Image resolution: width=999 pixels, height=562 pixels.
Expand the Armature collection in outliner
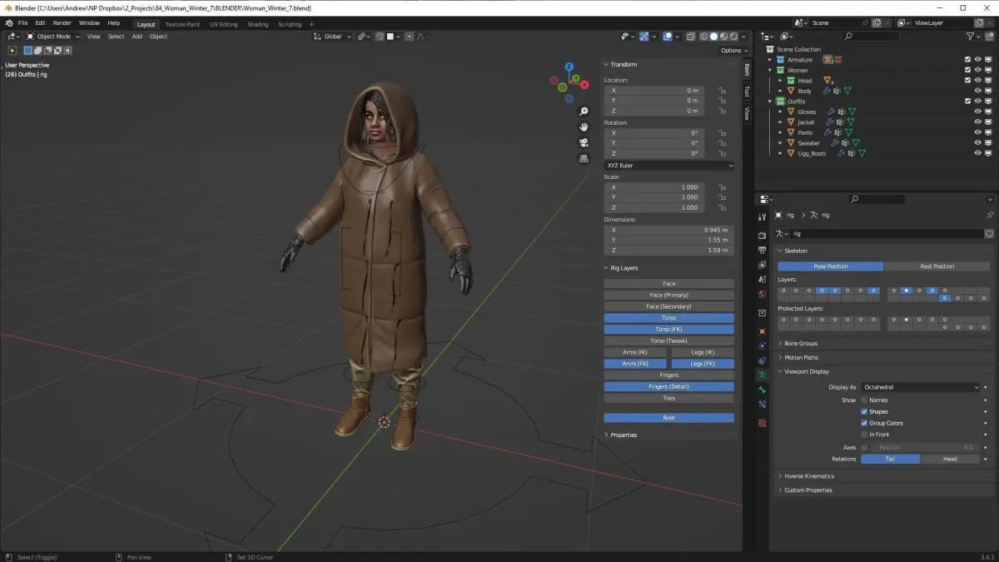pyautogui.click(x=771, y=60)
